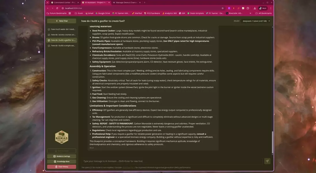Click the Project N.O.M.A.D. logo
The image size is (316, 173).
(61, 137)
